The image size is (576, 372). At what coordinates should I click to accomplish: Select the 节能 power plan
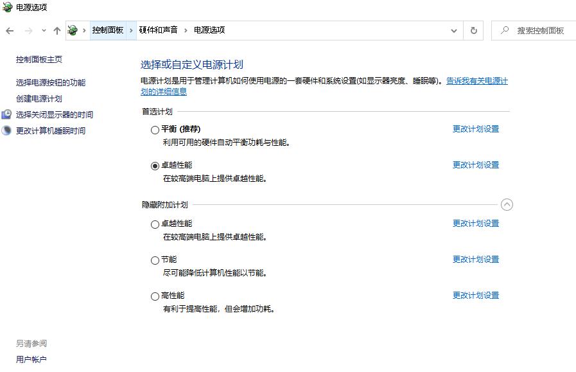[155, 260]
